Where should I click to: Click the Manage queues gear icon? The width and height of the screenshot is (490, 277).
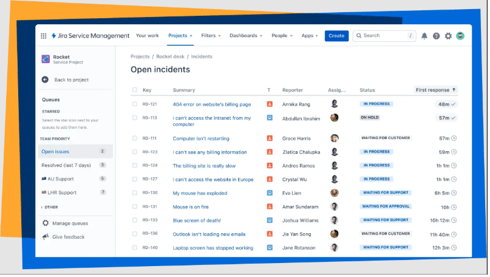coord(46,223)
